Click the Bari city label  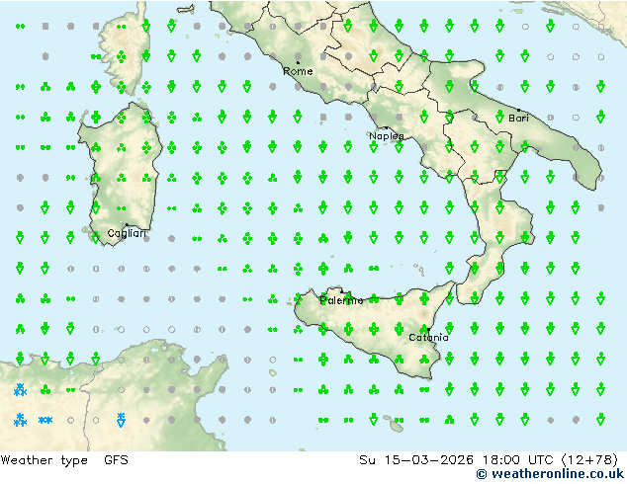click(x=518, y=118)
